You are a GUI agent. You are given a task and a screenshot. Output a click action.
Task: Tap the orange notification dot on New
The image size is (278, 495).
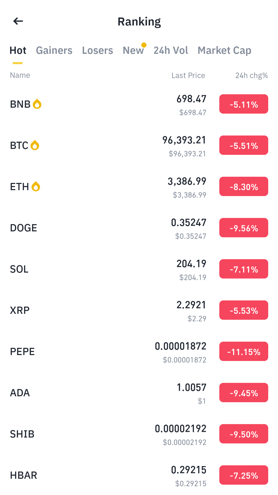[144, 45]
